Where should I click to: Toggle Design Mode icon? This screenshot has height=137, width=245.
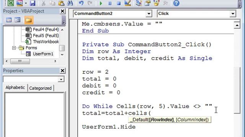[x=127, y=3]
